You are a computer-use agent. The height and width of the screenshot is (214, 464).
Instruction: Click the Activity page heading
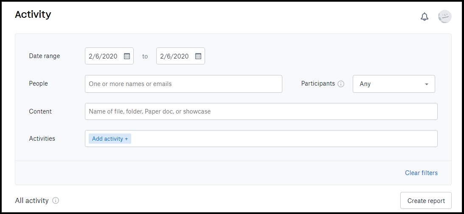point(33,14)
